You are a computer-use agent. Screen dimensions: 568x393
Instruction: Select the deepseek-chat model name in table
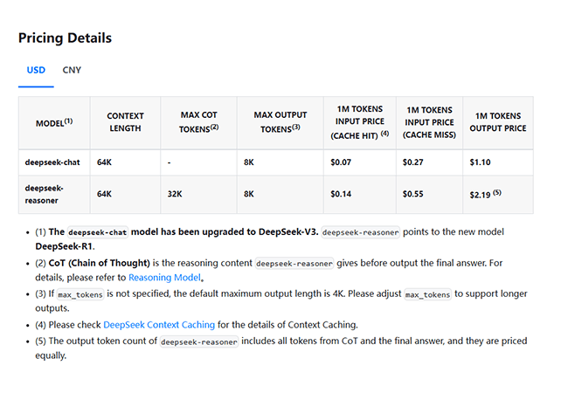click(55, 162)
